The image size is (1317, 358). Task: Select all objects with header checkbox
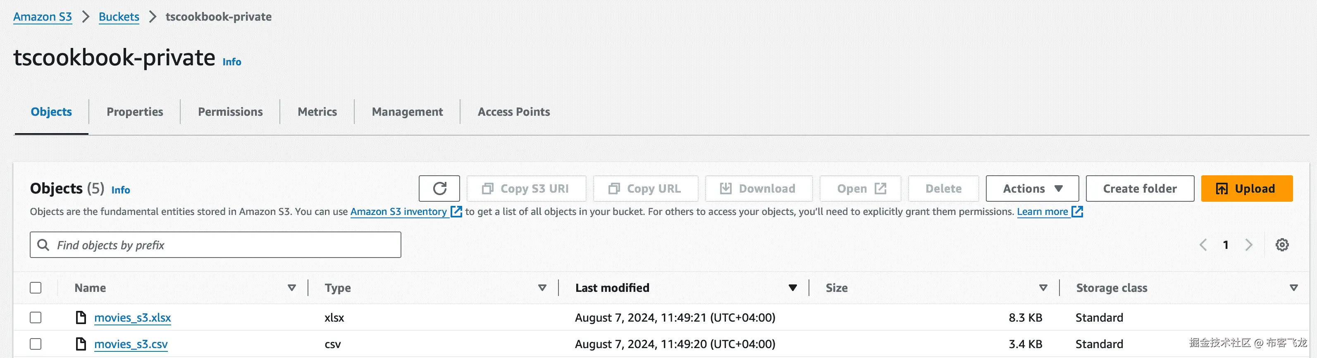click(x=36, y=288)
